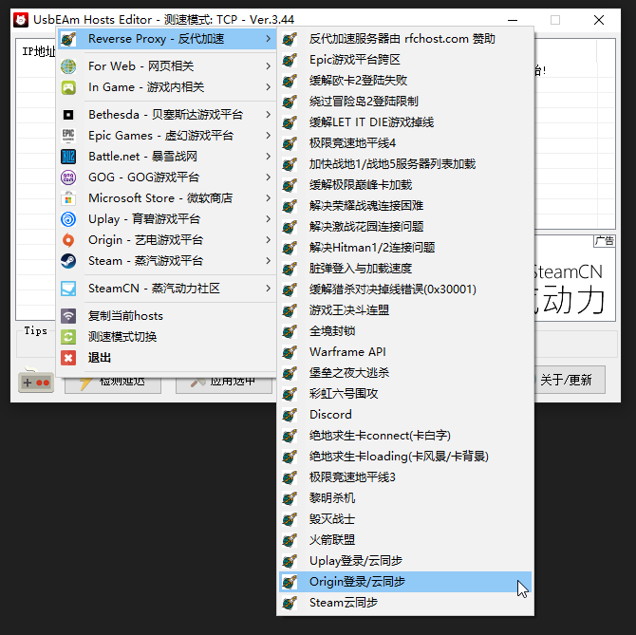The width and height of the screenshot is (636, 635).
Task: Click the 应用选中 button behind menu
Action: (224, 385)
